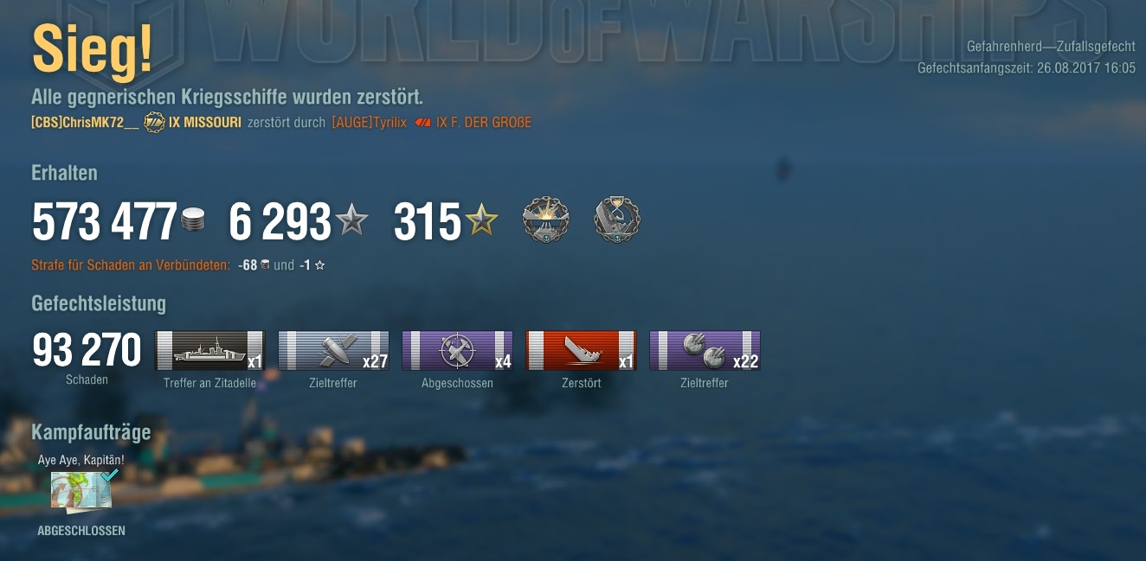Click player name [CBS]ChrisMK72__
1146x561 pixels.
[x=85, y=123]
